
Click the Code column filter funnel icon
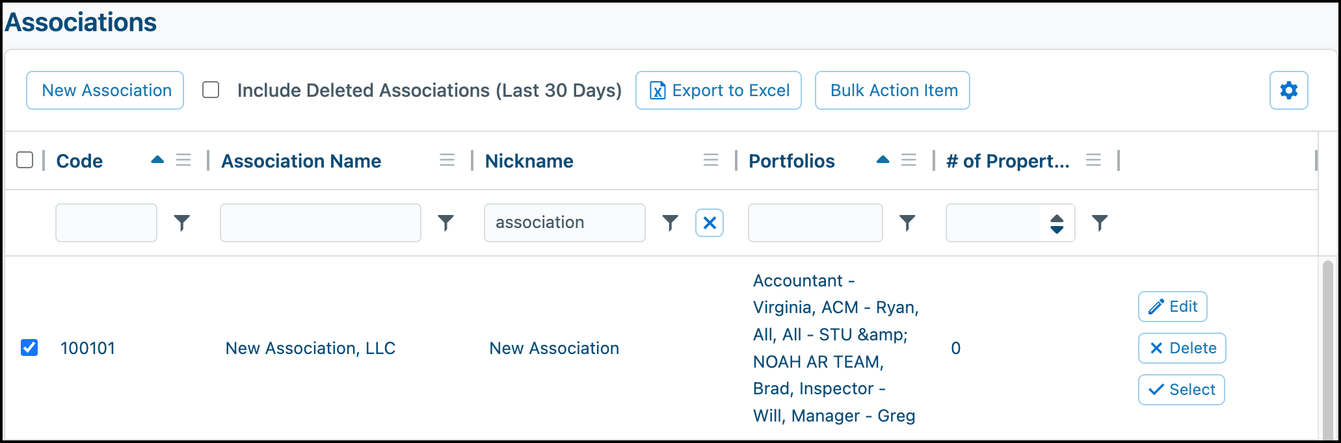pos(182,223)
